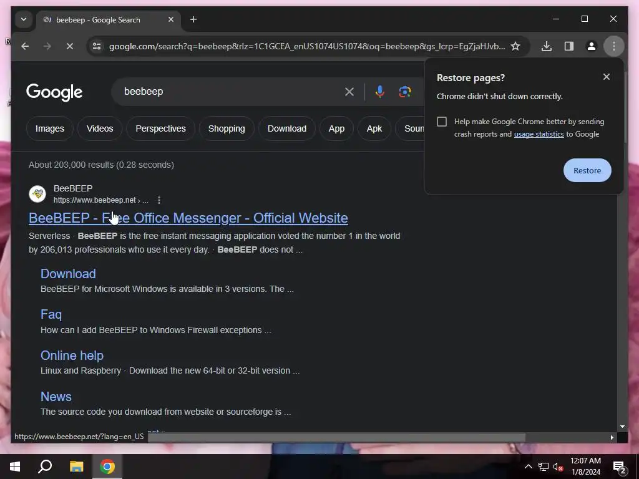Click the vertical scrollbar down arrow
The height and width of the screenshot is (479, 639).
[622, 427]
